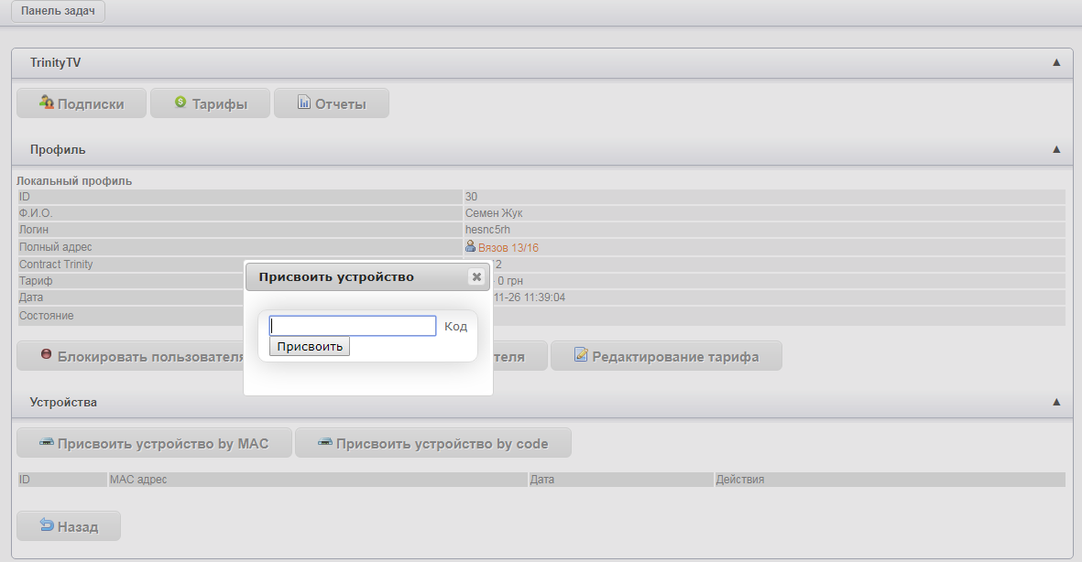Screen dimensions: 1082x562
Task: Click the Назад back arrow icon
Action: 46,525
